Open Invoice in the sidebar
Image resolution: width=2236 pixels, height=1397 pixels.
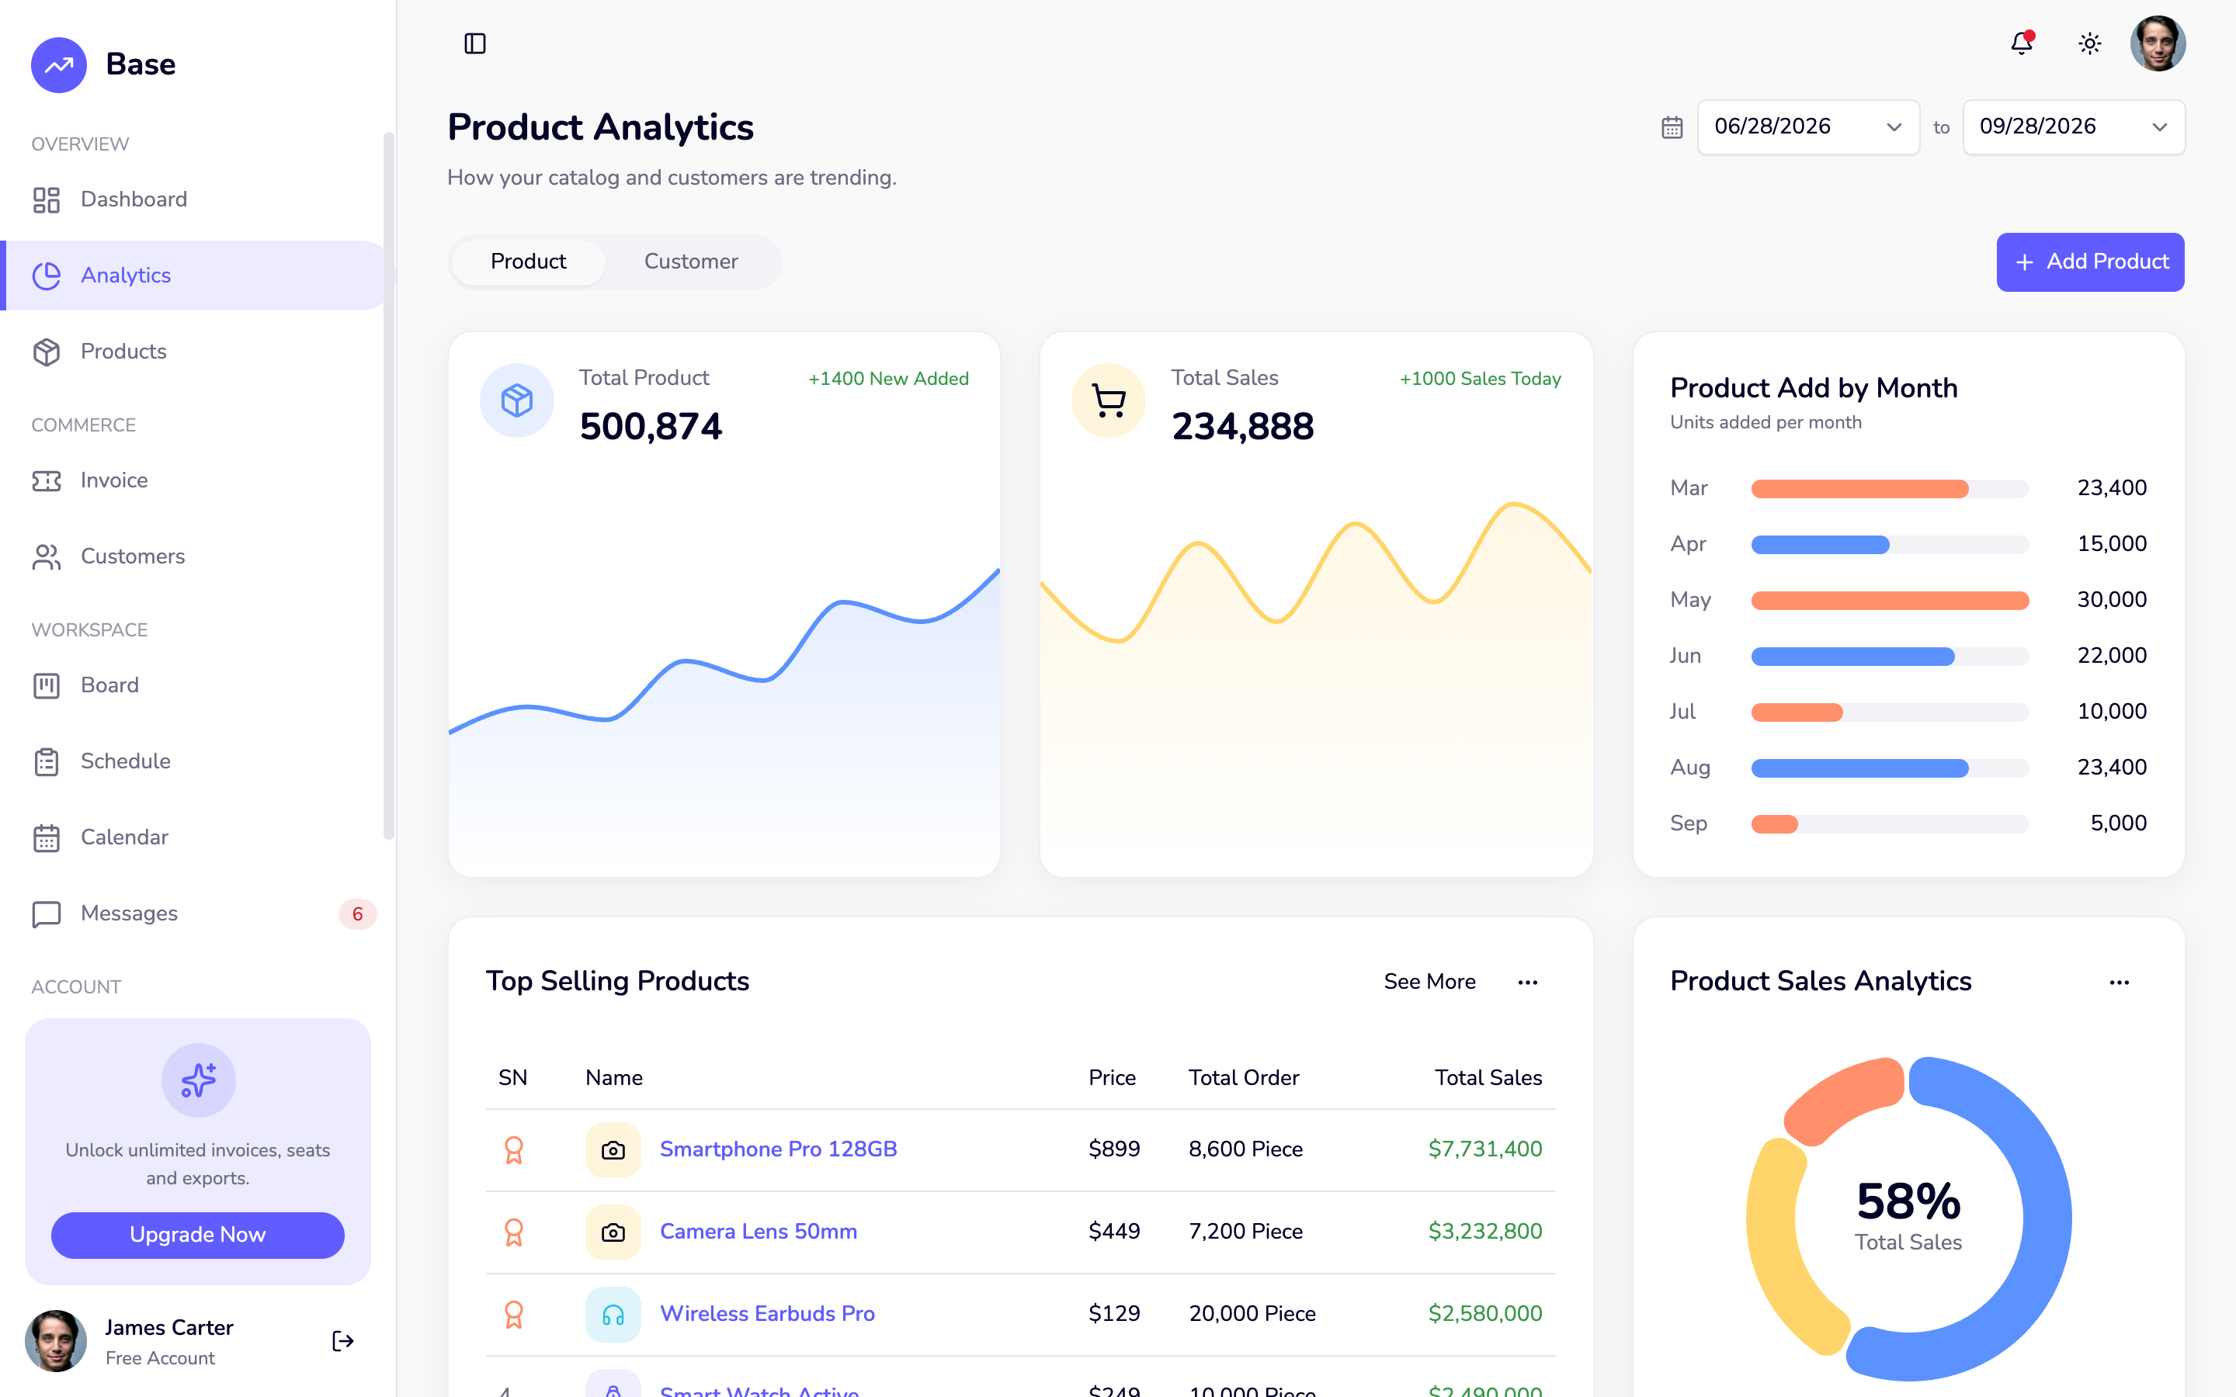pos(191,480)
